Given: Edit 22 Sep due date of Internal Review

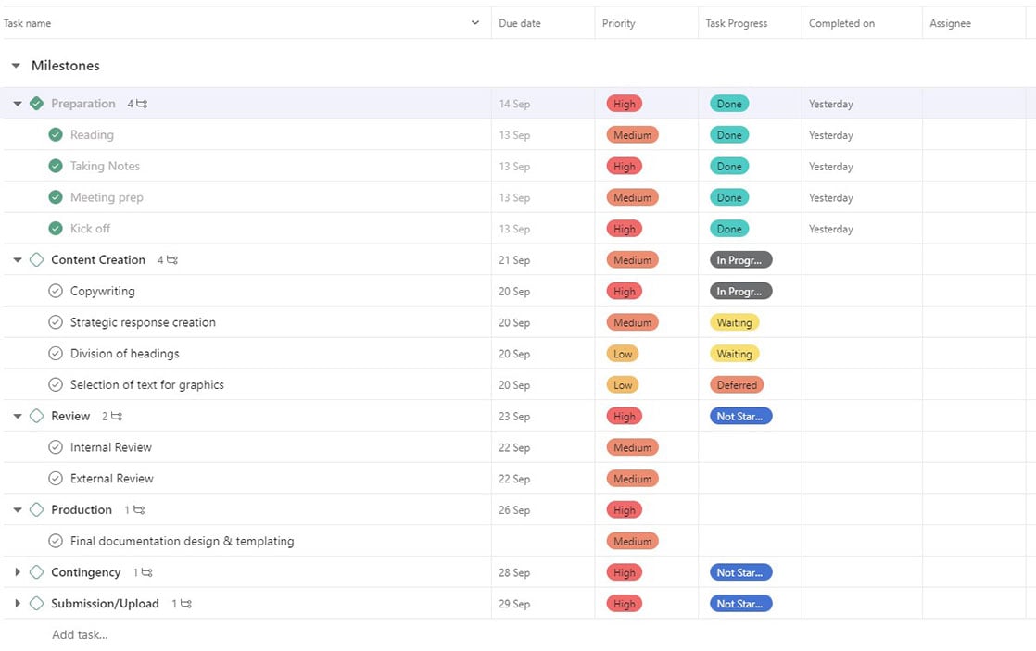Looking at the screenshot, I should tap(514, 447).
